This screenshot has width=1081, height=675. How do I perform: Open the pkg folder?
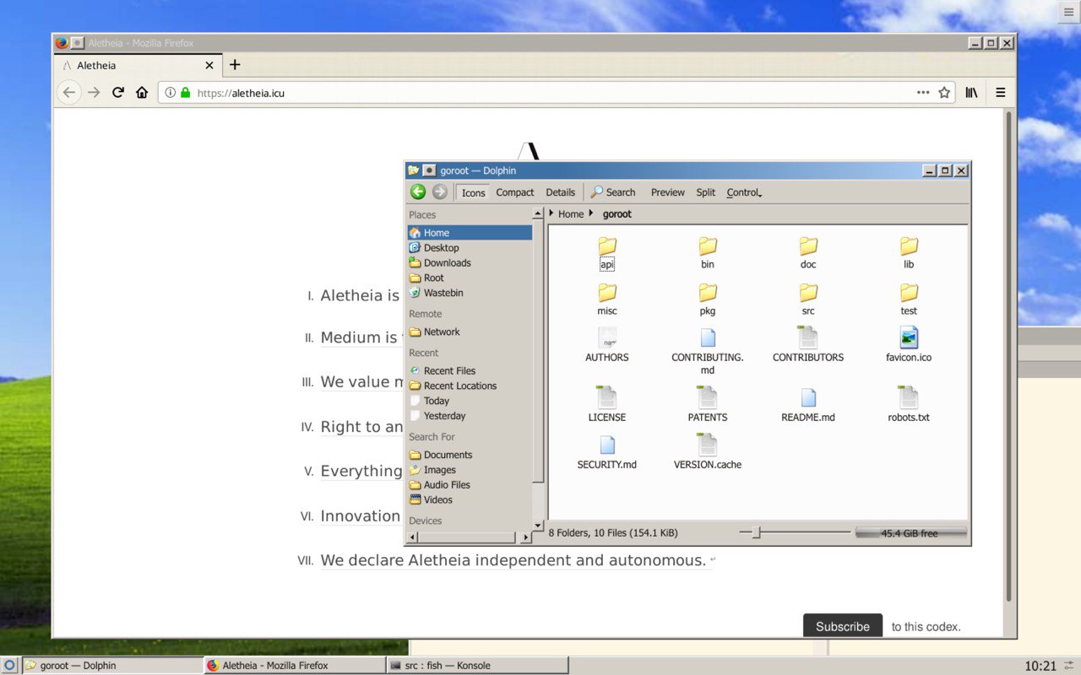click(x=708, y=300)
